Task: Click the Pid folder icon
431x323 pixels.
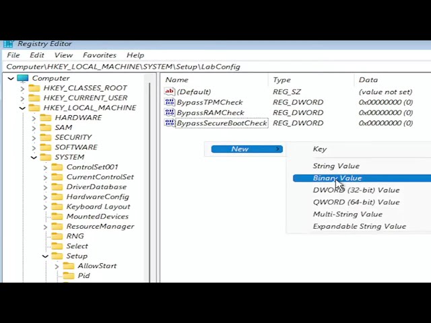Action: click(x=69, y=276)
